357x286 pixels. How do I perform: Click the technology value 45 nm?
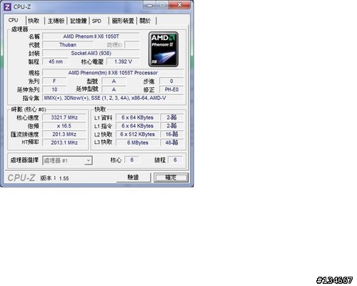(x=56, y=61)
